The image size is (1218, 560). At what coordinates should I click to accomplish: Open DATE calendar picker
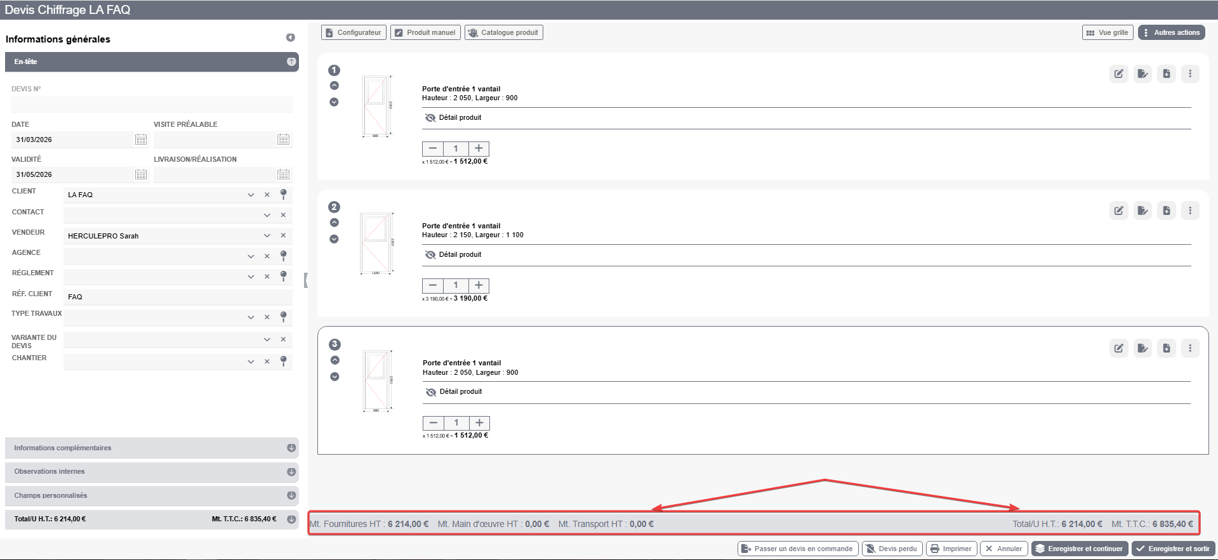[141, 140]
